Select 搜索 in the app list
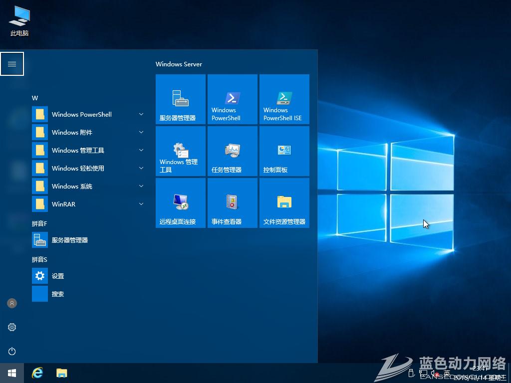 coord(58,294)
